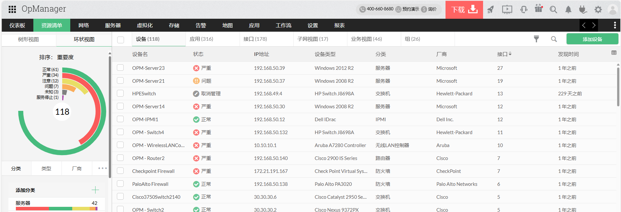This screenshot has height=212, width=621.
Task: Check the PaloAlto Firewall row checkbox
Action: (120, 184)
